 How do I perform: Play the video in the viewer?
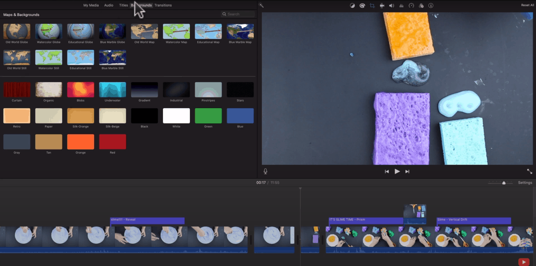pyautogui.click(x=397, y=171)
